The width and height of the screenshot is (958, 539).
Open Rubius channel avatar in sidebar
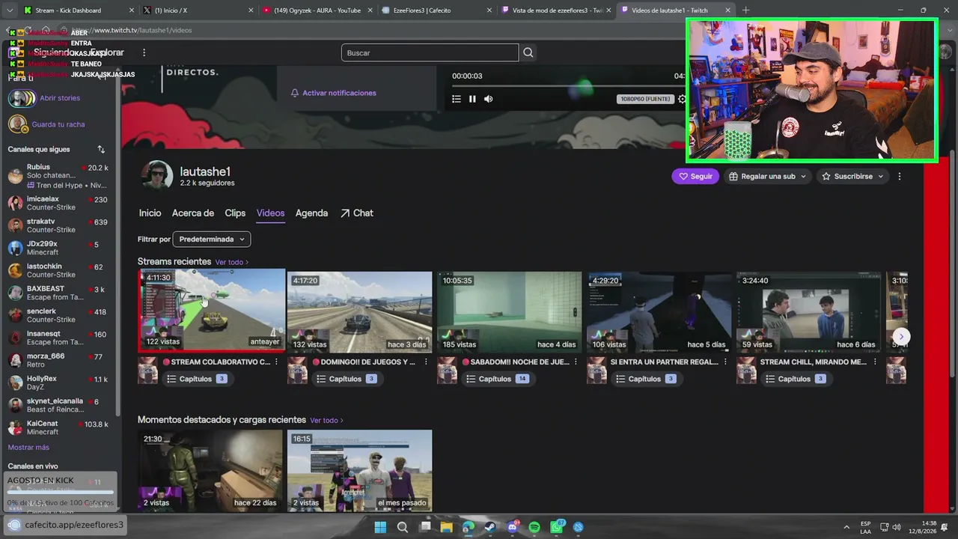tap(16, 176)
